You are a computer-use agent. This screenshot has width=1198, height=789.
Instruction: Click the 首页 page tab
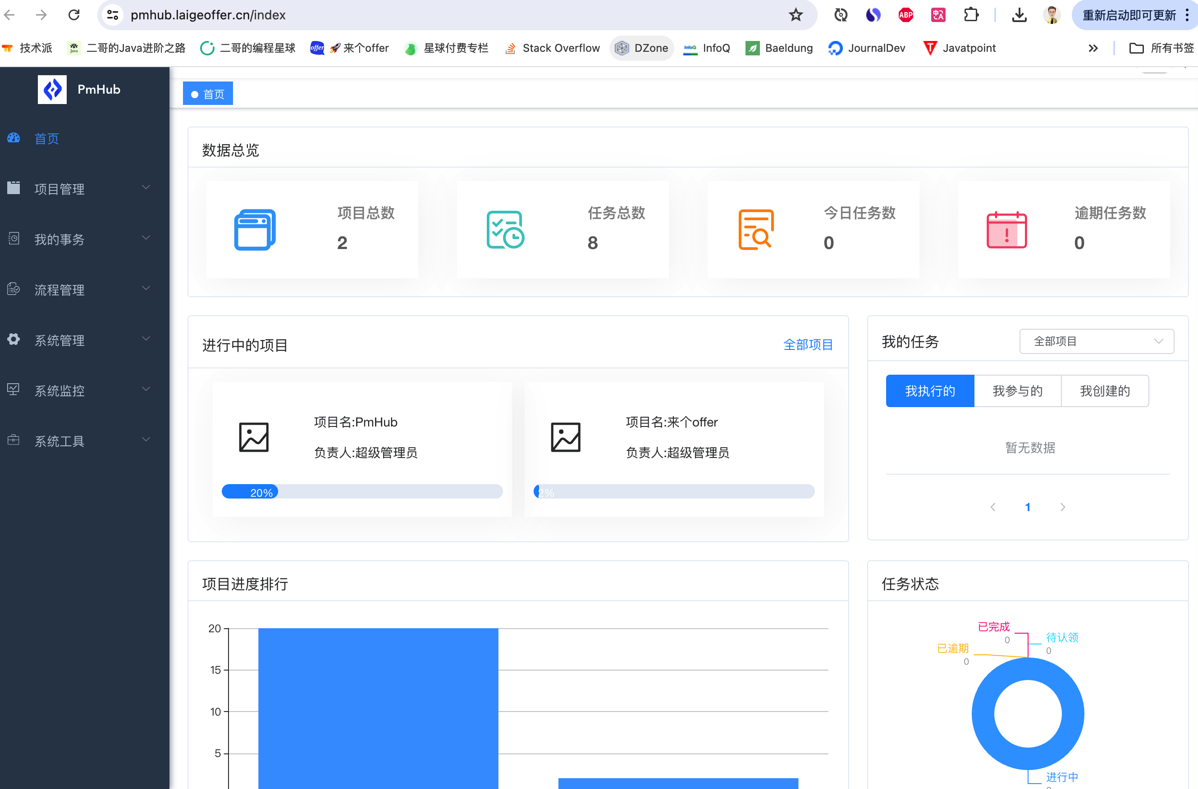[x=207, y=94]
